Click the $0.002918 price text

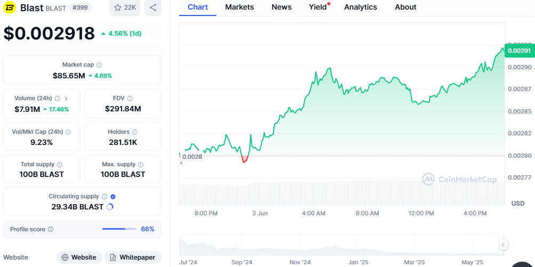tap(49, 34)
